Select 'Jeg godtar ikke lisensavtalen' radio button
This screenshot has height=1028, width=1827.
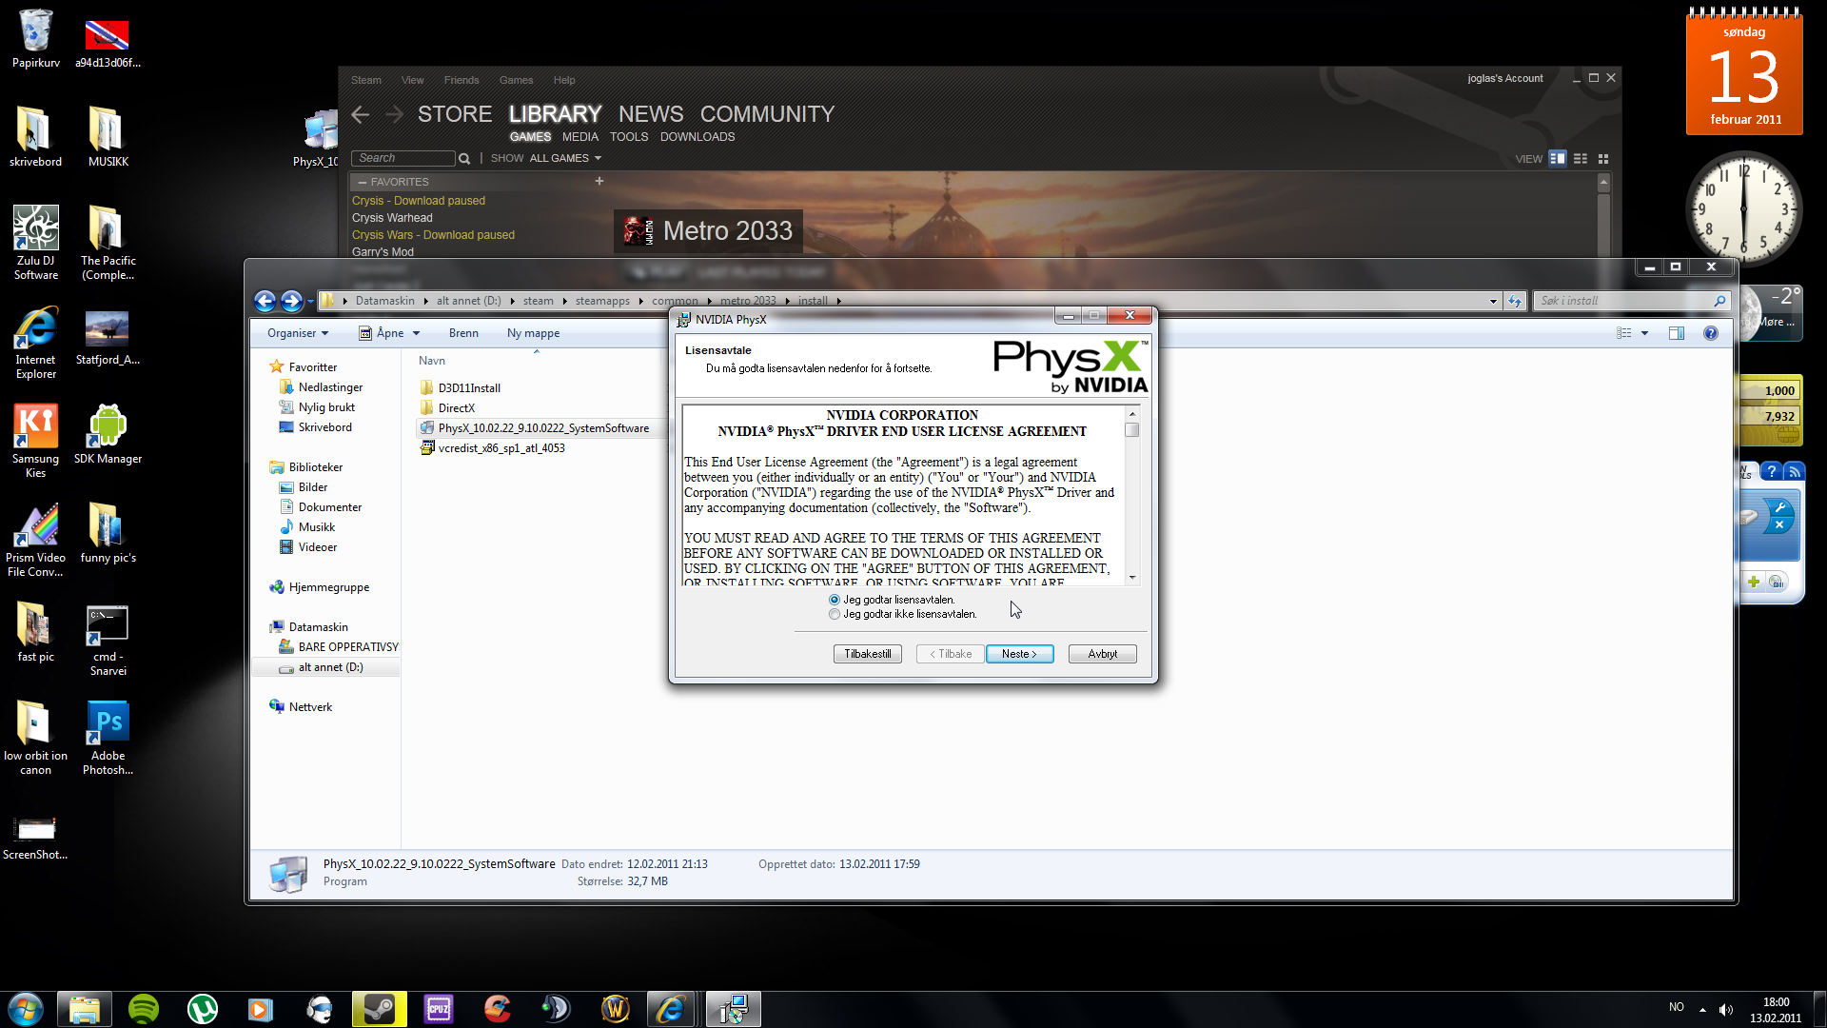(835, 615)
